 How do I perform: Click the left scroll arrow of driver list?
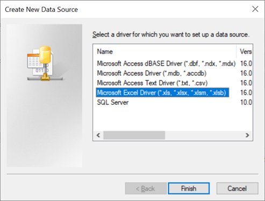[98, 135]
